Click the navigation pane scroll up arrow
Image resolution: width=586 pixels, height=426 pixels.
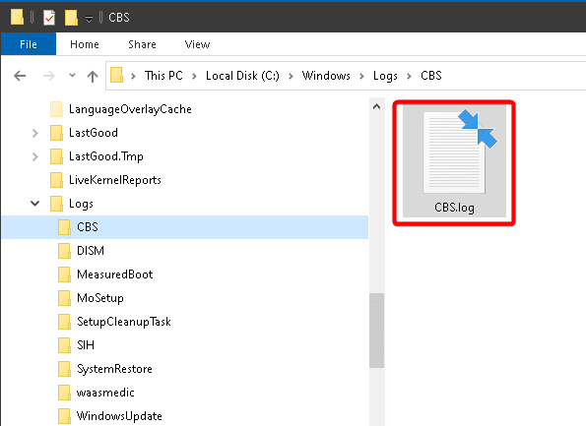376,107
